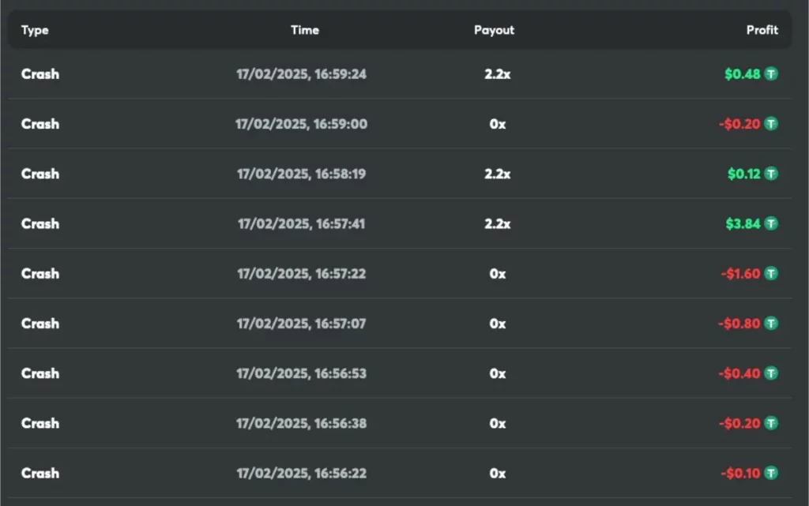
Task: Click Tether icon next to -$0.10 loss
Action: (x=771, y=473)
